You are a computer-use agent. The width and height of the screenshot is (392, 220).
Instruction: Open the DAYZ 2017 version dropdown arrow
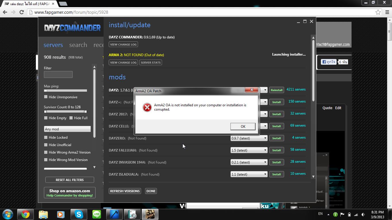tap(265, 114)
